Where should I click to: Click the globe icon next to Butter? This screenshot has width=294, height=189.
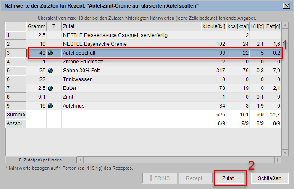pyautogui.click(x=50, y=88)
